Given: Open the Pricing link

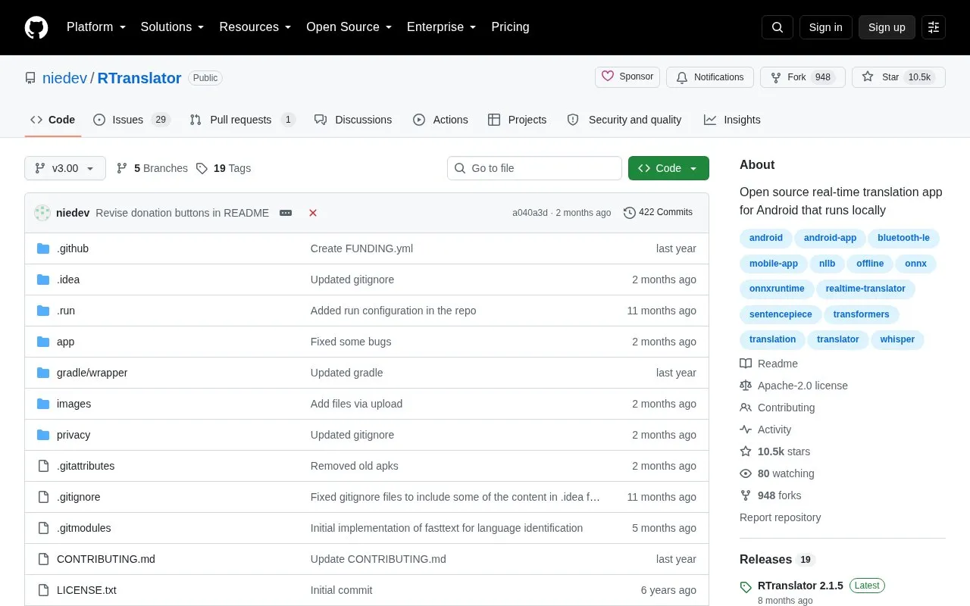Looking at the screenshot, I should (510, 27).
